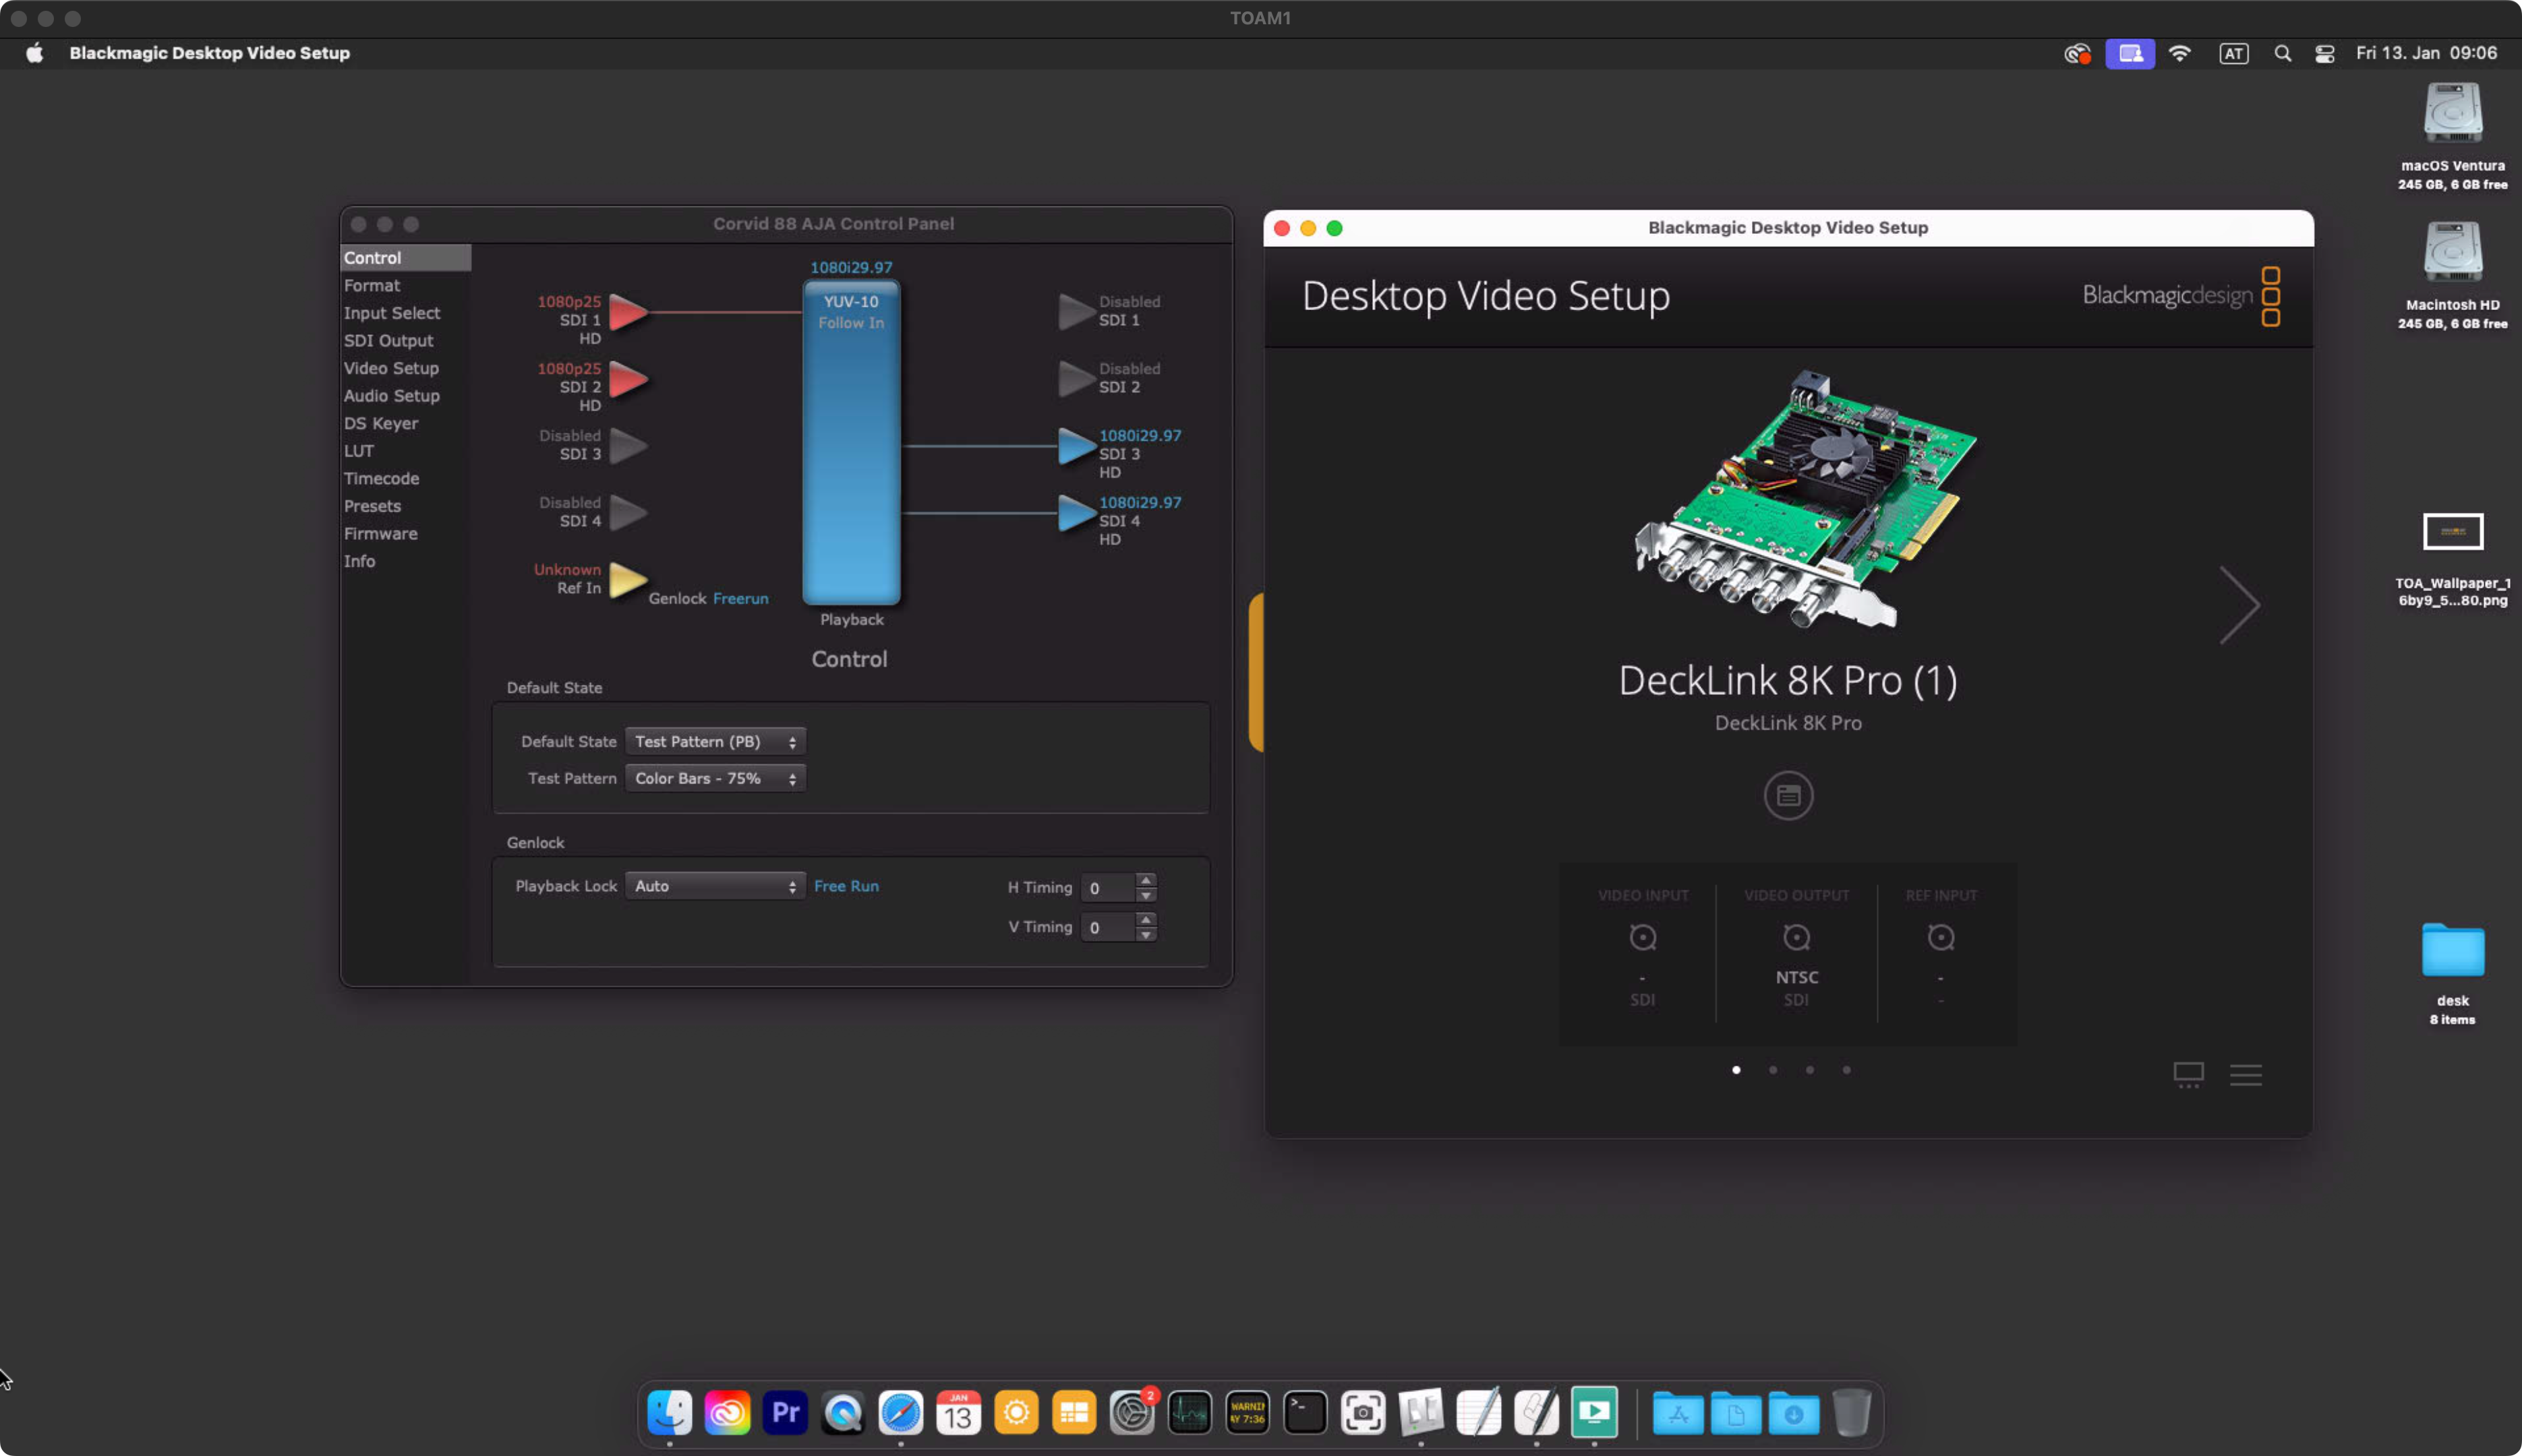Image resolution: width=2522 pixels, height=1456 pixels.
Task: Select Format in the AJA sidebar
Action: click(405, 286)
